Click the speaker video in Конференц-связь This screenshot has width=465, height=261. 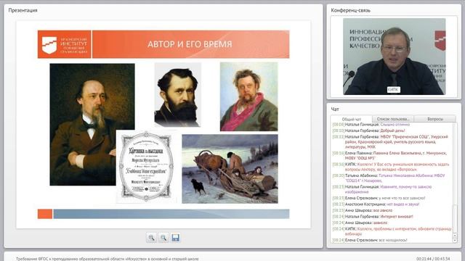tap(394, 57)
